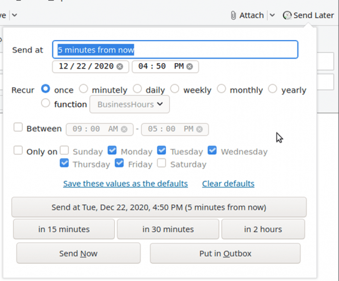Expand the BusinessHours function dropdown

tap(129, 104)
